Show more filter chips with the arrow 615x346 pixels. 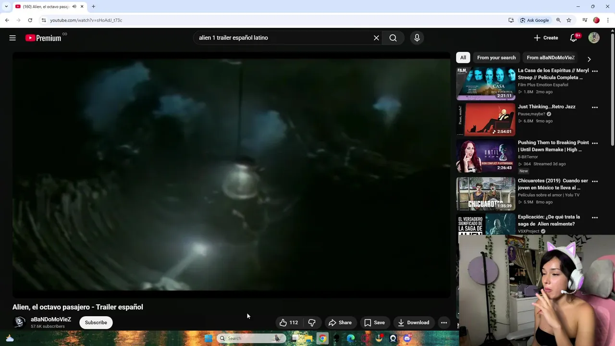tap(589, 59)
